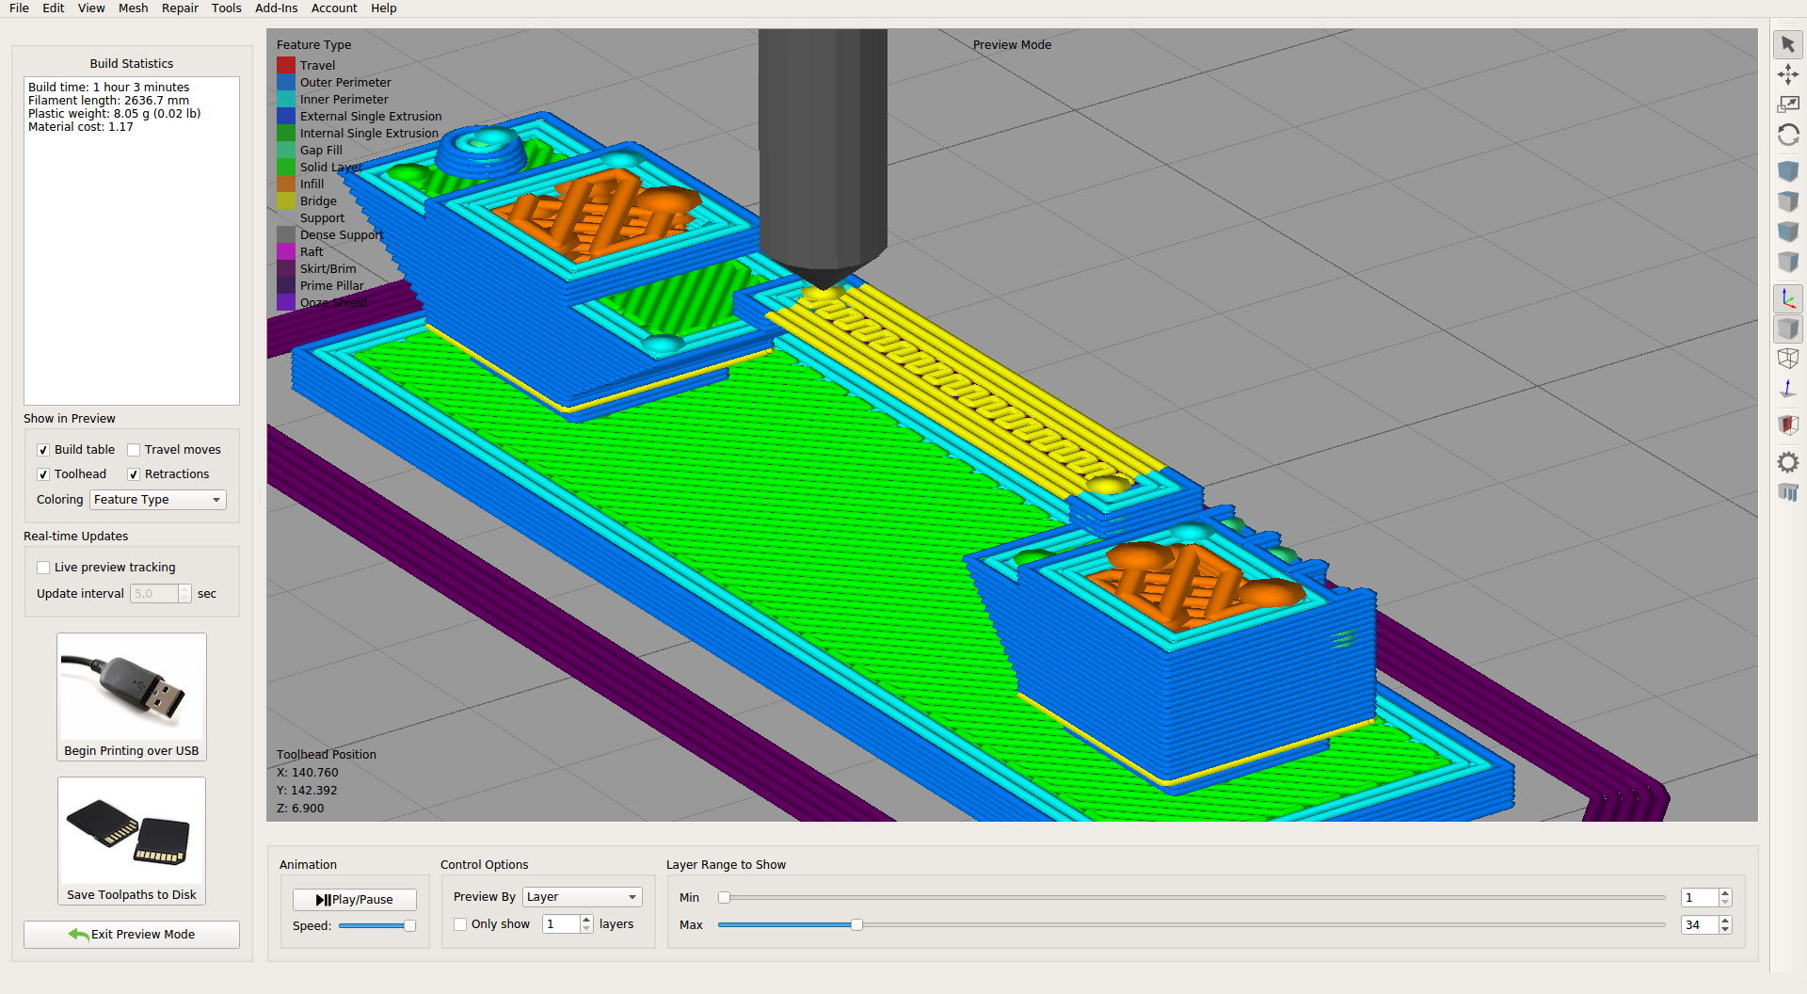The width and height of the screenshot is (1807, 994).
Task: Click the Update interval spin arrows
Action: point(184,594)
